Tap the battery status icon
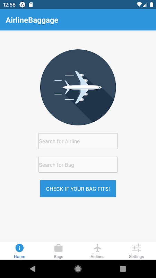 [x=151, y=5]
